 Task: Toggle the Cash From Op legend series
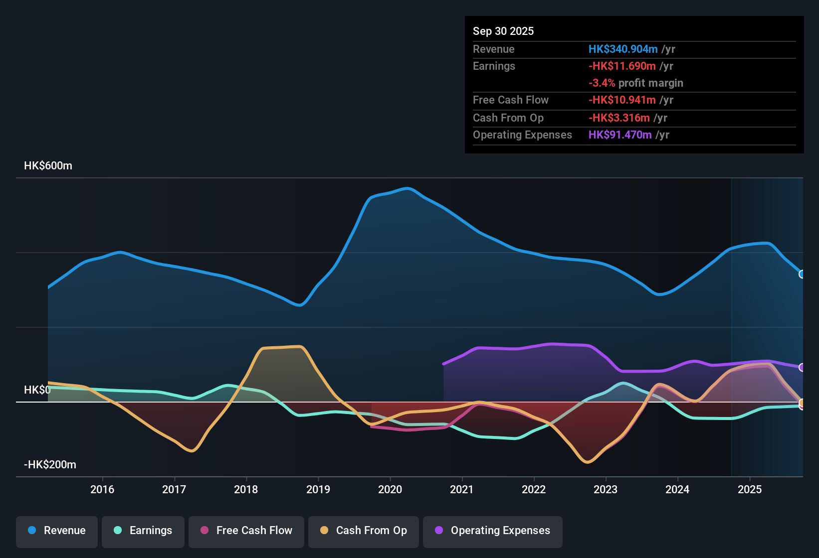pos(364,531)
